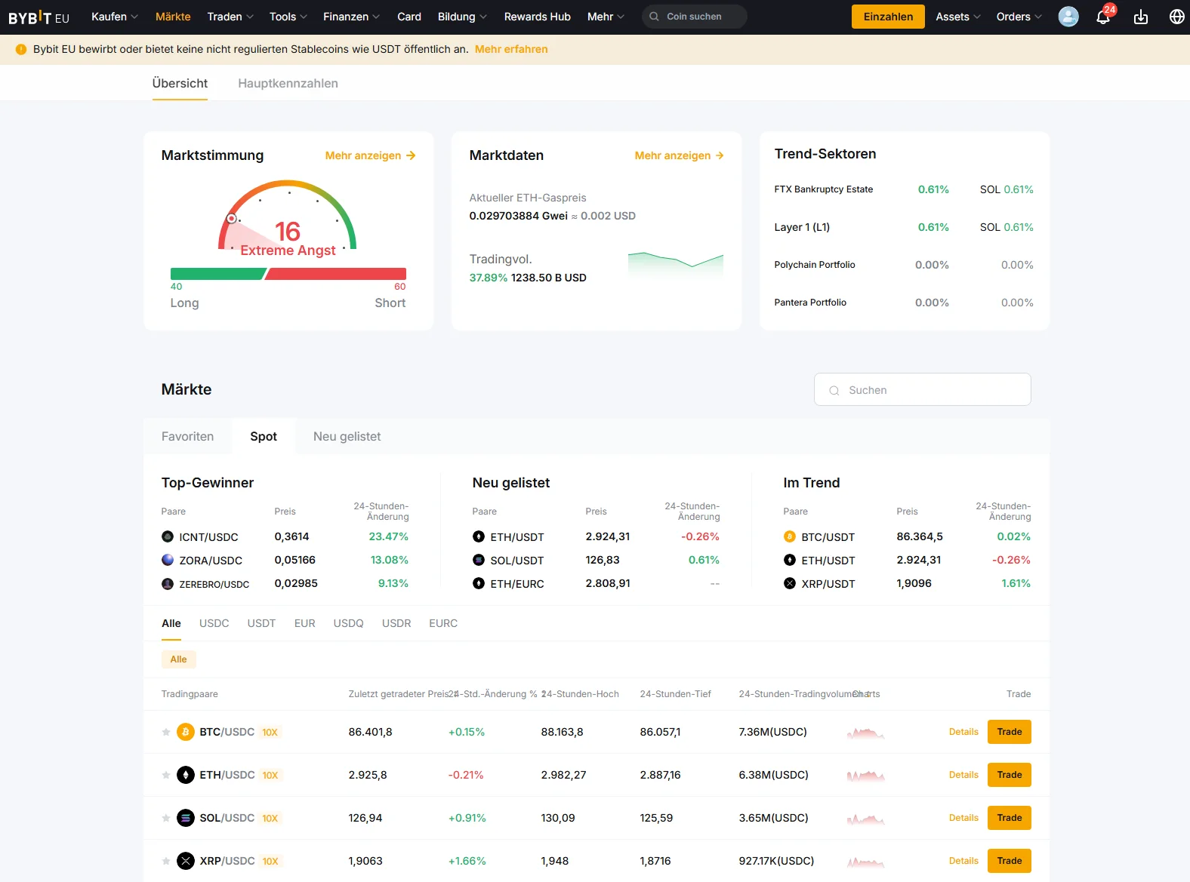The height and width of the screenshot is (882, 1190).
Task: Click the SOL/USDT coin icon in Neu gelistet
Action: click(x=479, y=560)
